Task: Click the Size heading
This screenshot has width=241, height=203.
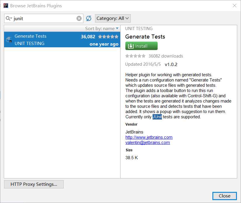Action: pyautogui.click(x=129, y=150)
